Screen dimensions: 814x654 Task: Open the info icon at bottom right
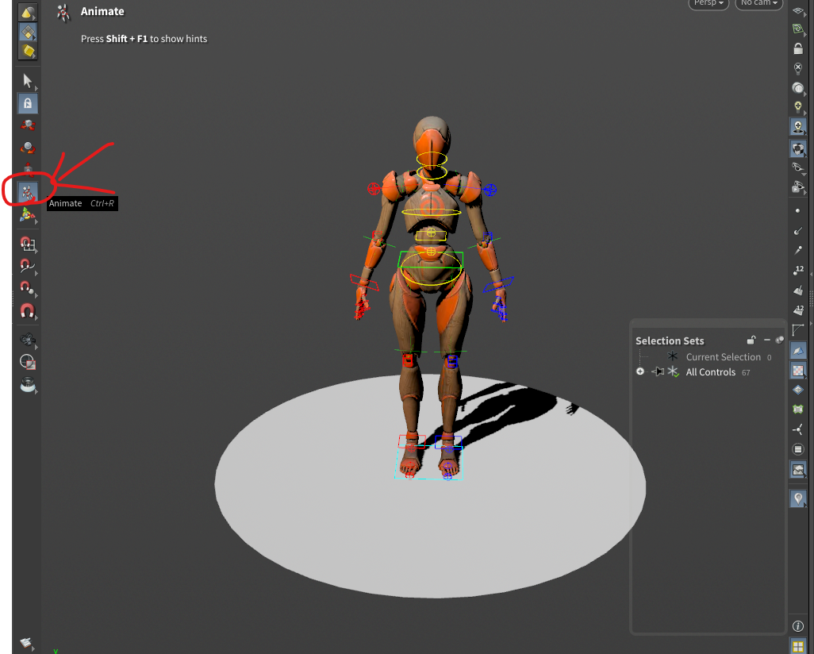point(798,626)
